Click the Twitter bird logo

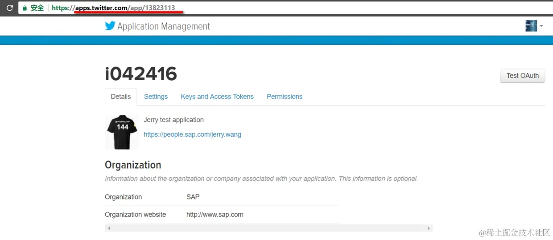pos(110,26)
